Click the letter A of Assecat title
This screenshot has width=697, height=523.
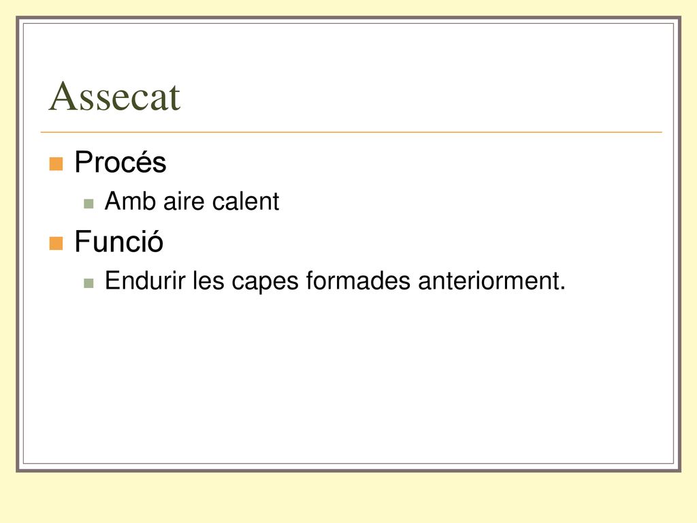click(62, 96)
